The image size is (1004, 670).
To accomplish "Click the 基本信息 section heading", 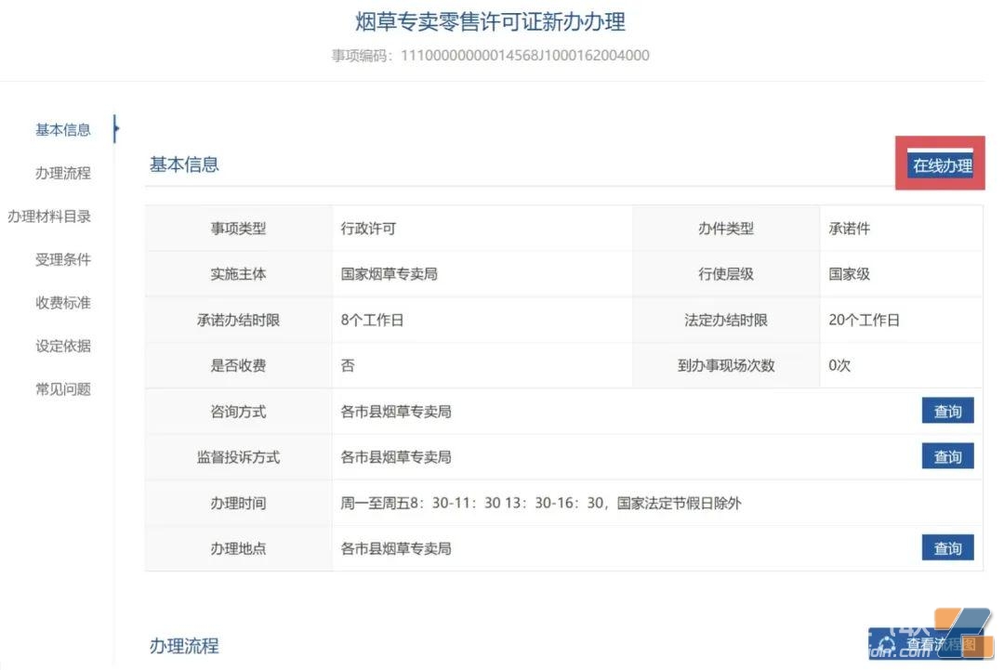I will 184,164.
